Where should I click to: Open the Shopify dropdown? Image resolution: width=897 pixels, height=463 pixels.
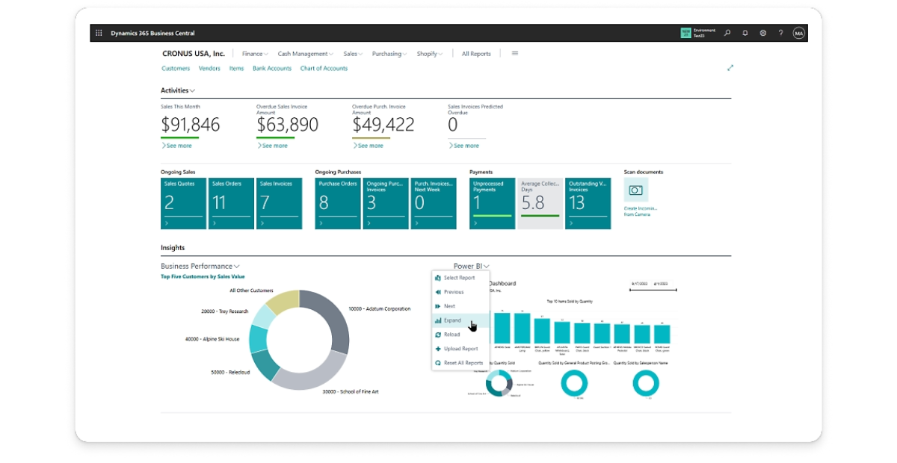430,54
